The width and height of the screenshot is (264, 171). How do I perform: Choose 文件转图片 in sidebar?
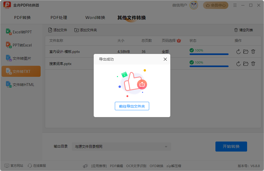pos(21,58)
